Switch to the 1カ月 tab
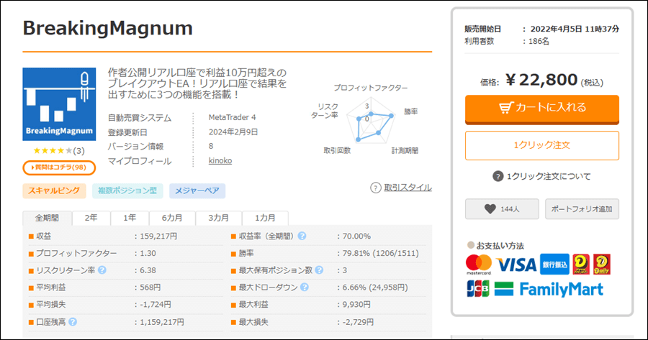 click(x=265, y=218)
